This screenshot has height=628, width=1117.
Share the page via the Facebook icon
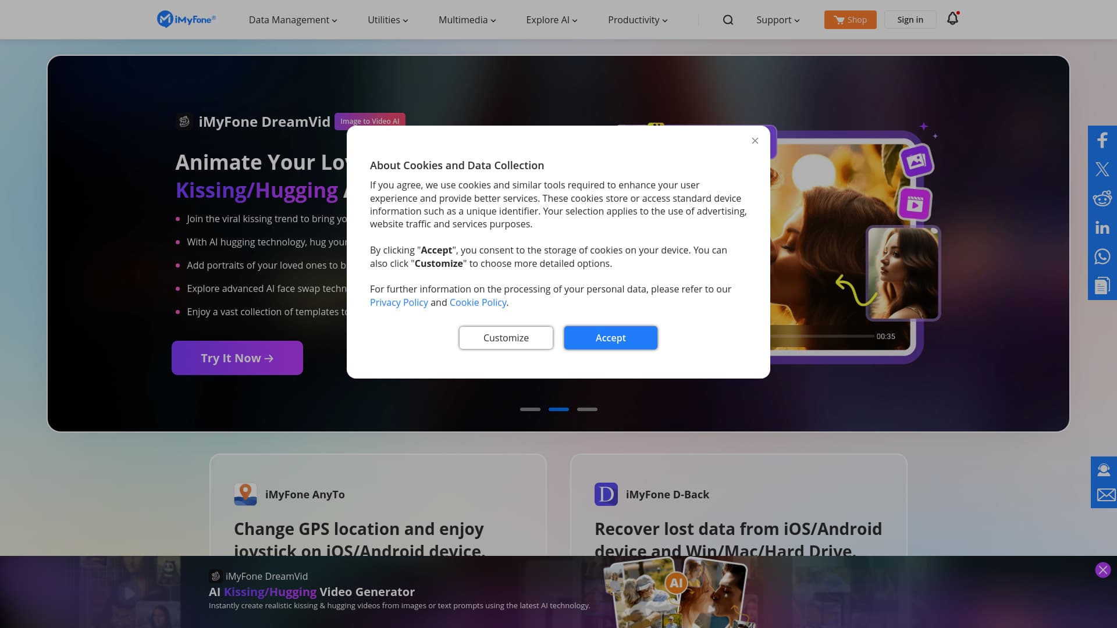point(1102,140)
